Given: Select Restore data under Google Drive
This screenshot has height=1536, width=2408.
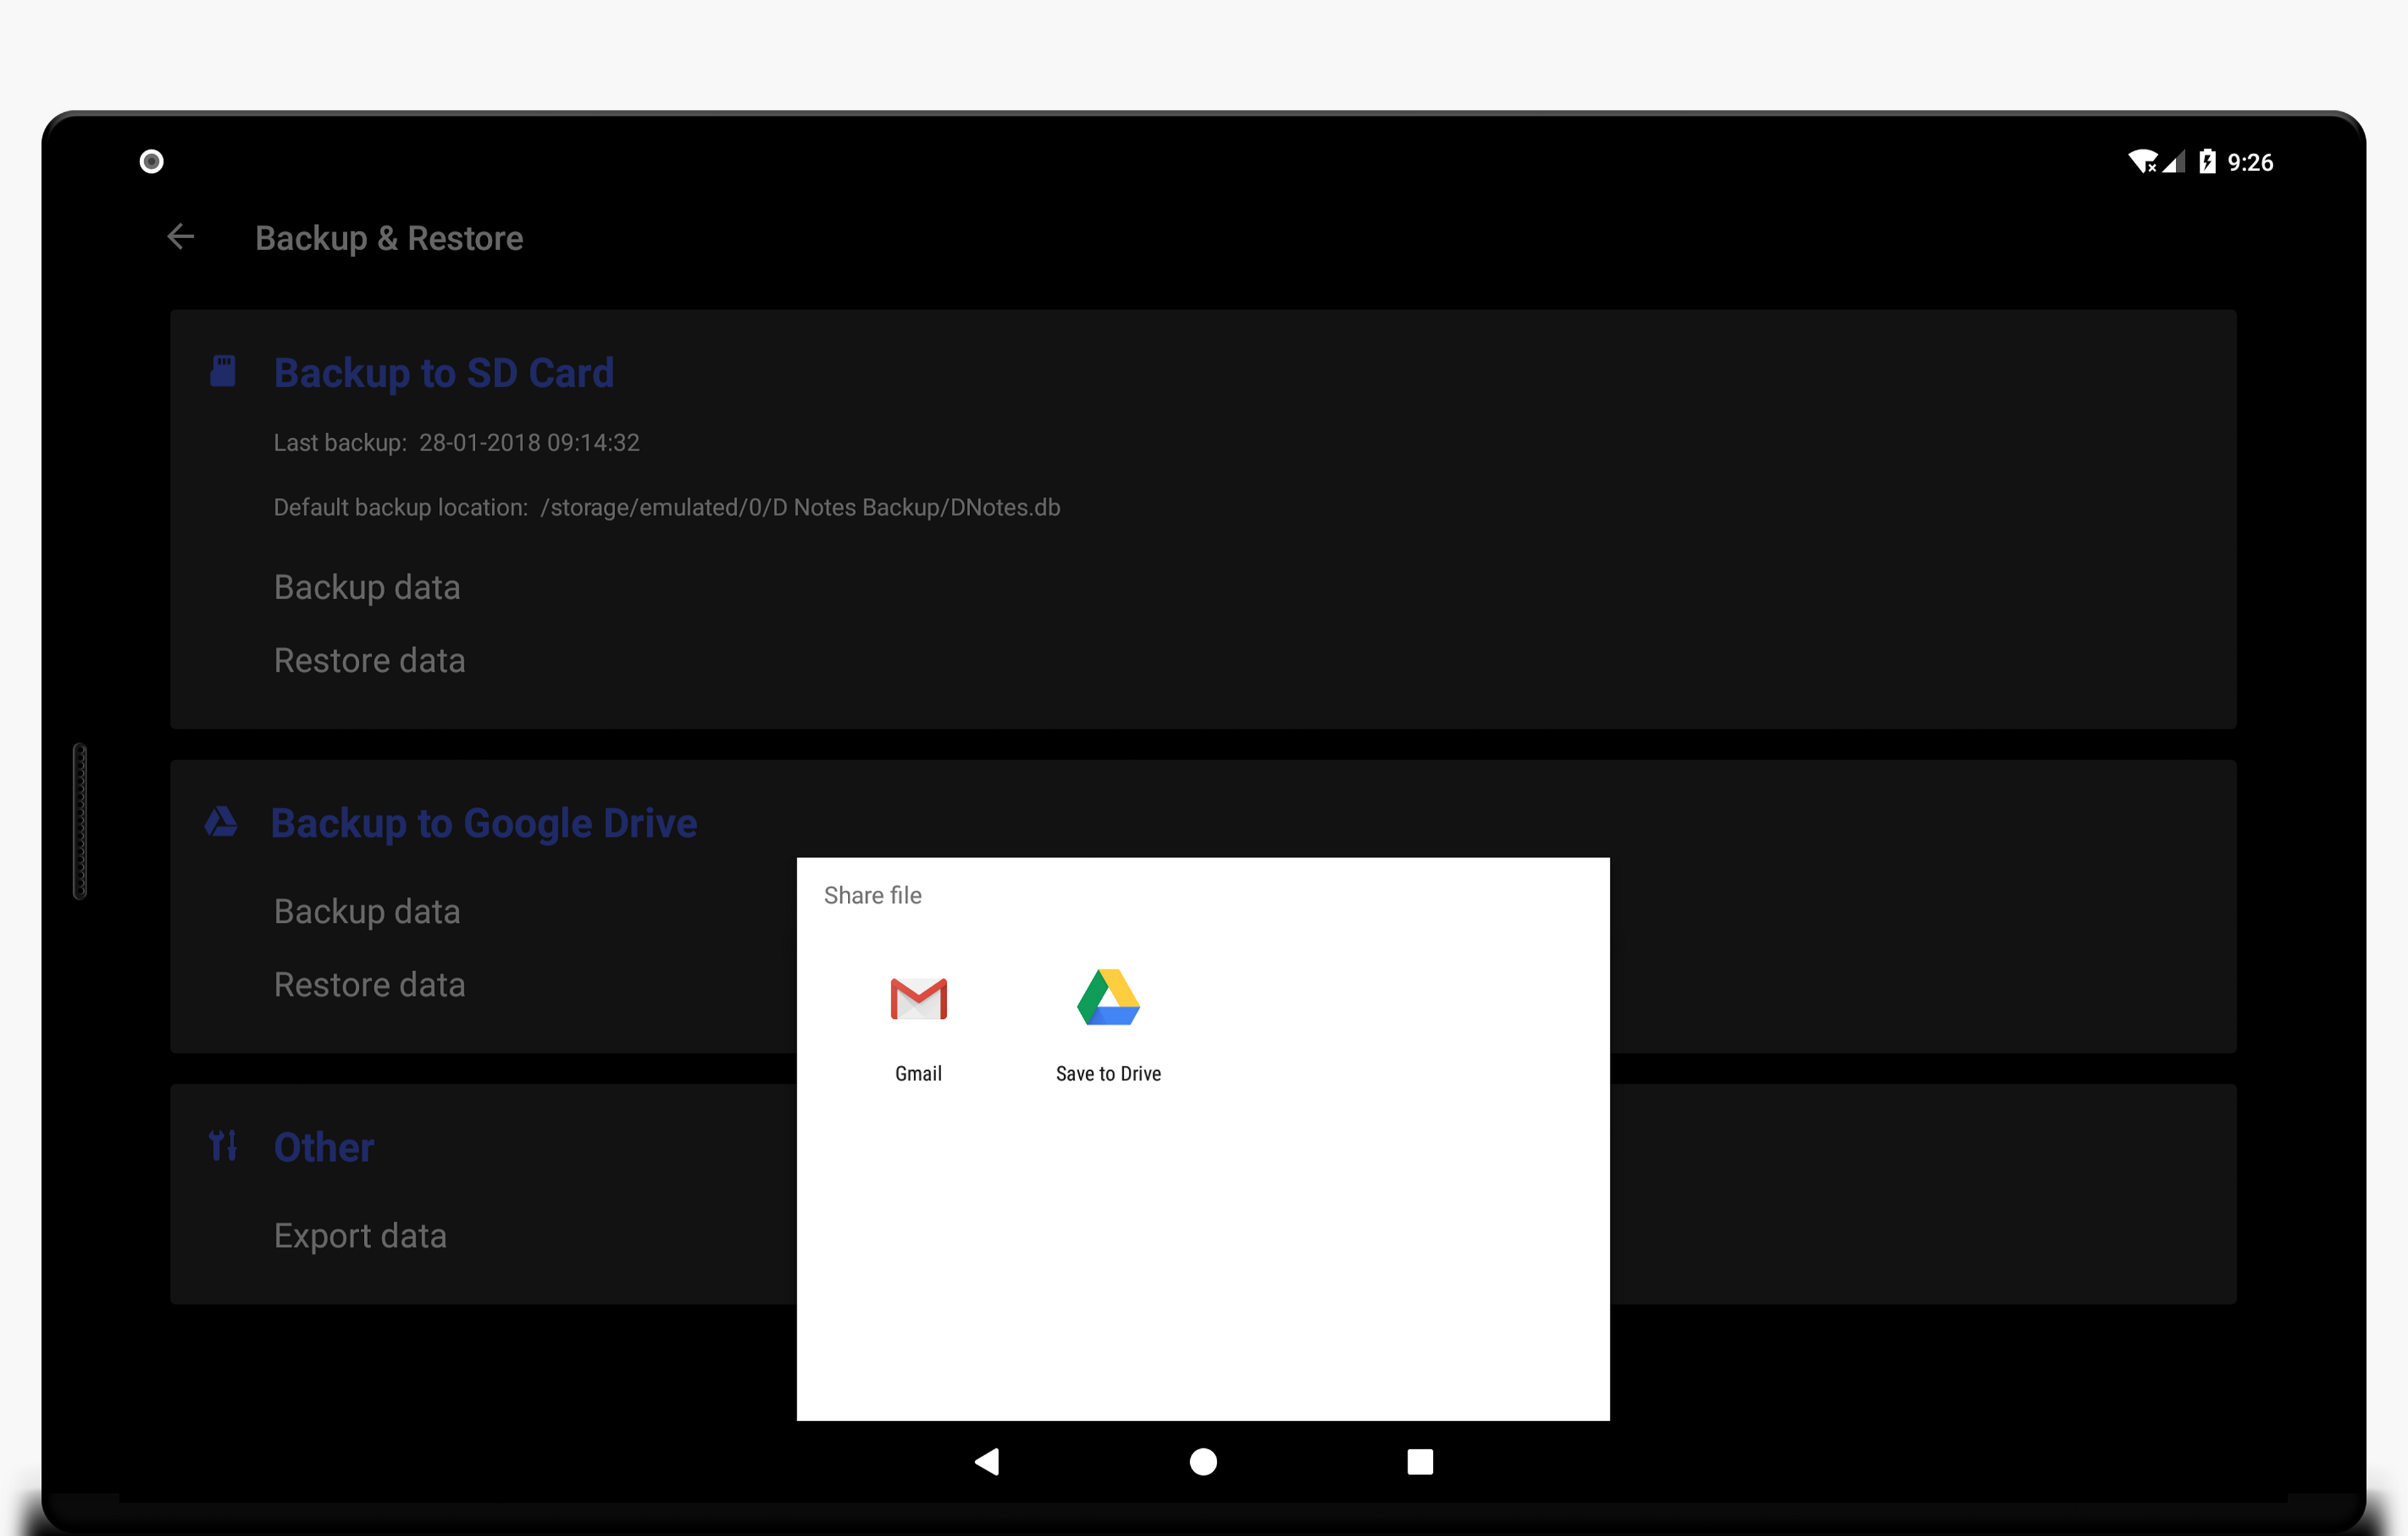Looking at the screenshot, I should point(369,984).
